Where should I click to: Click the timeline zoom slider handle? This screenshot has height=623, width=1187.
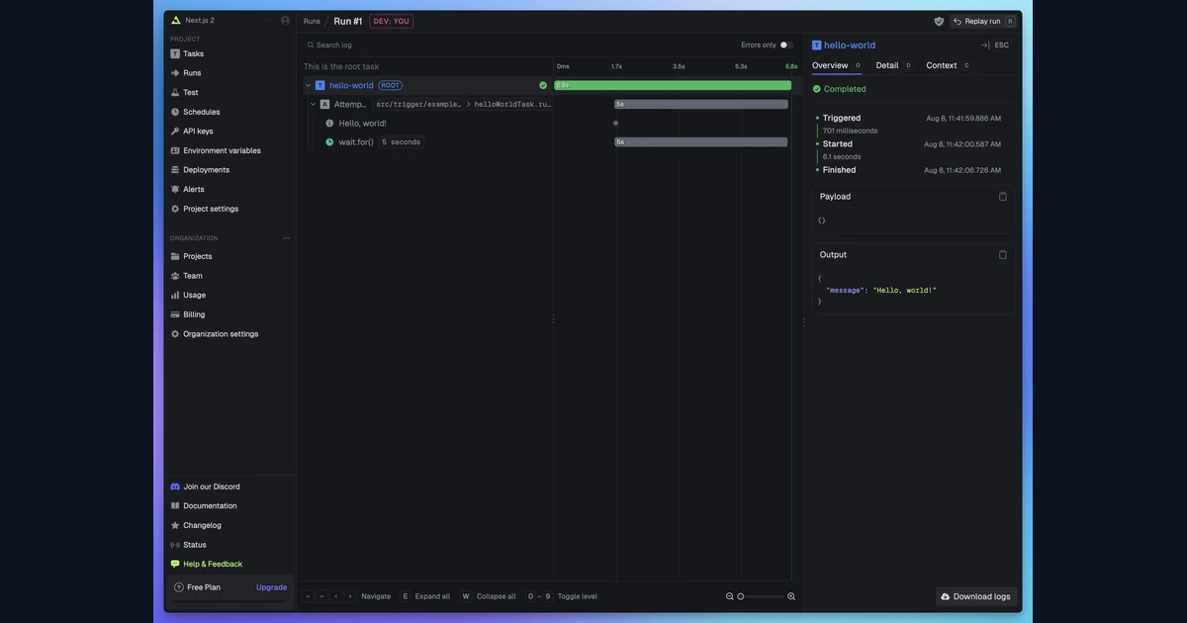741,596
